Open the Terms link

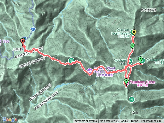(134, 121)
